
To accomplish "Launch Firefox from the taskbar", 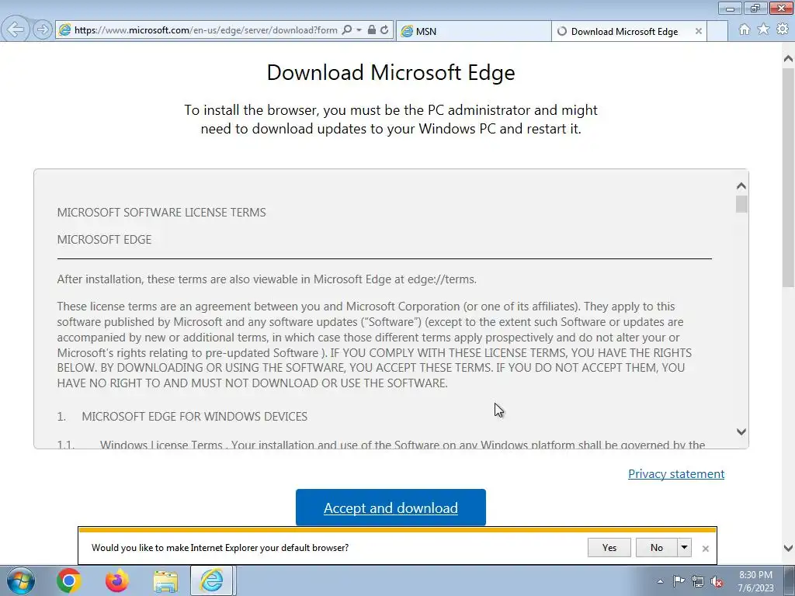I will (117, 580).
